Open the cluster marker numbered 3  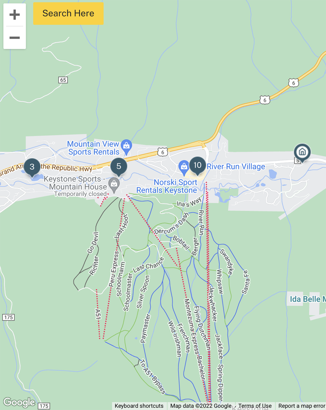point(32,167)
